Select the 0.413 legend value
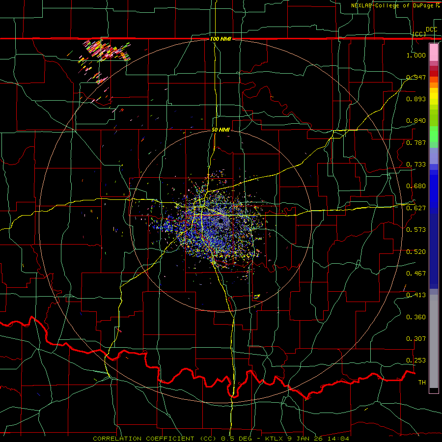 [416, 295]
